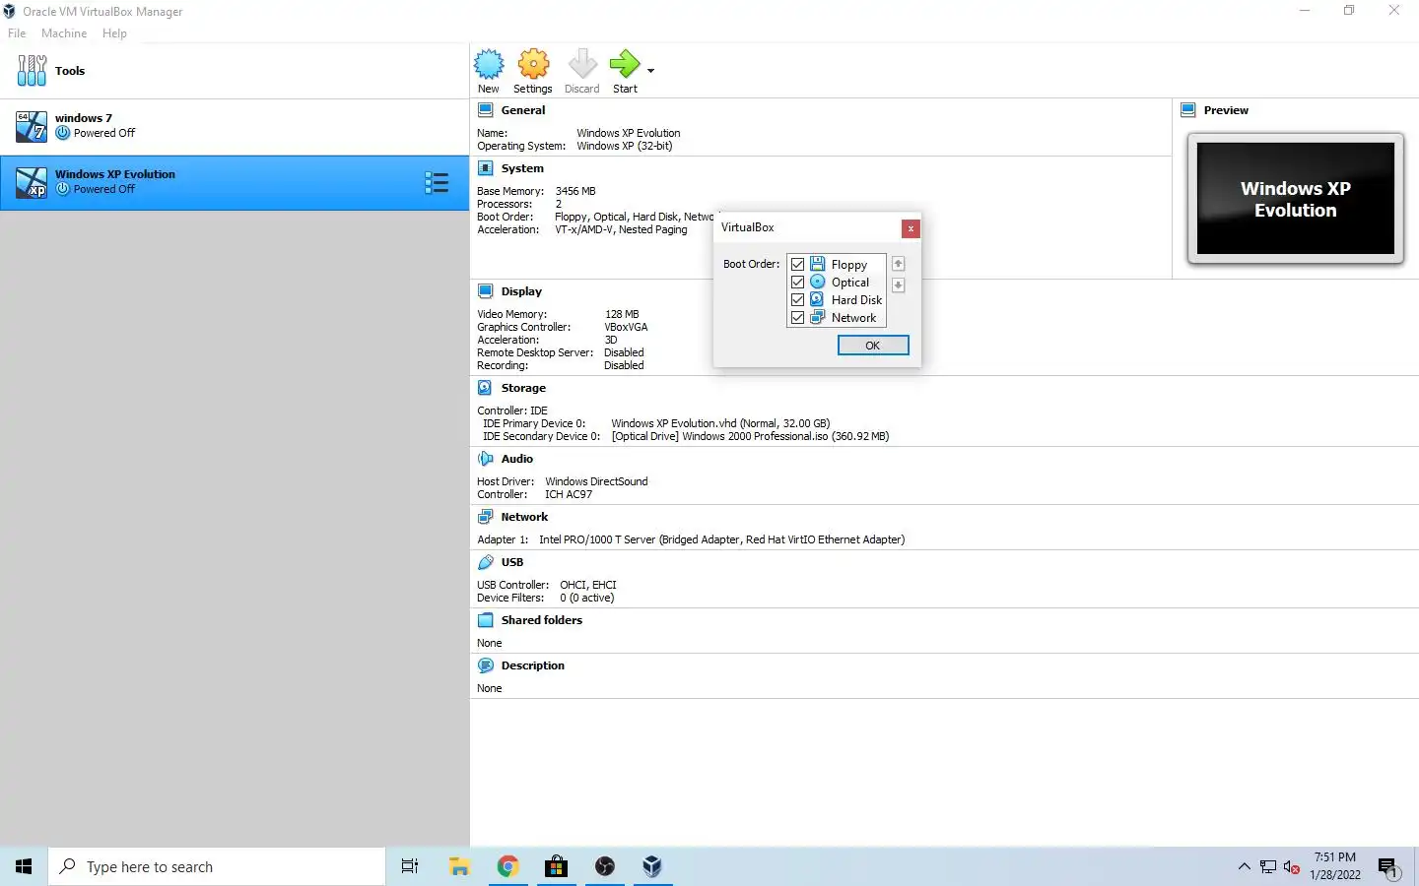Click the USB section heading
The height and width of the screenshot is (886, 1419).
click(x=512, y=562)
